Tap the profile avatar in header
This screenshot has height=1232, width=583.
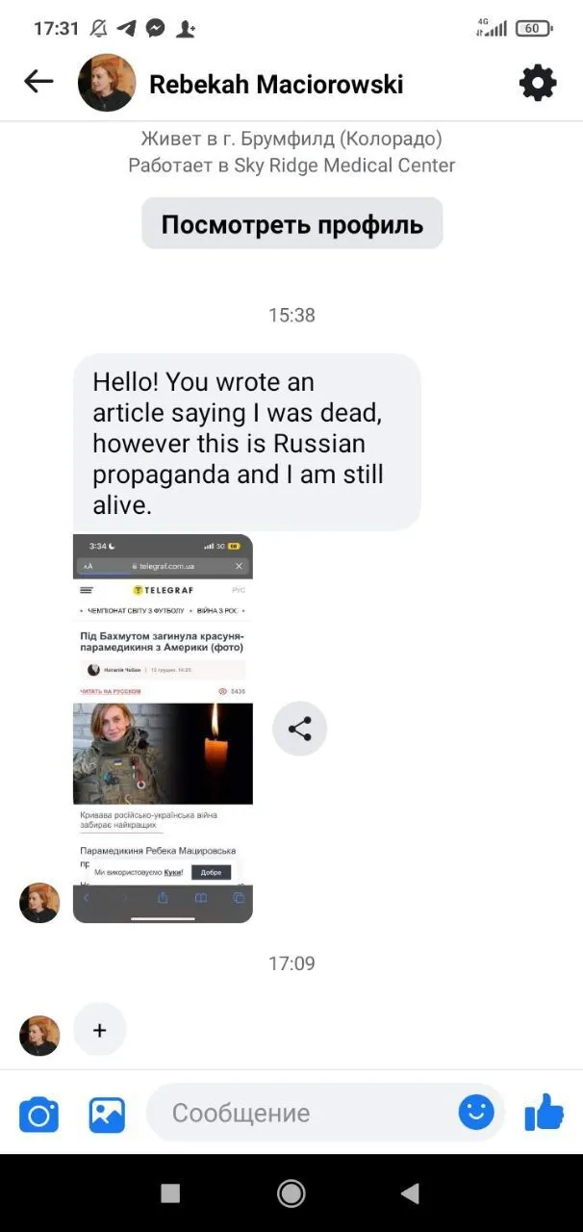107,83
